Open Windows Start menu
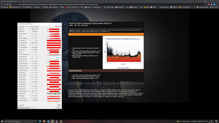219x123 pixels. coord(2,121)
